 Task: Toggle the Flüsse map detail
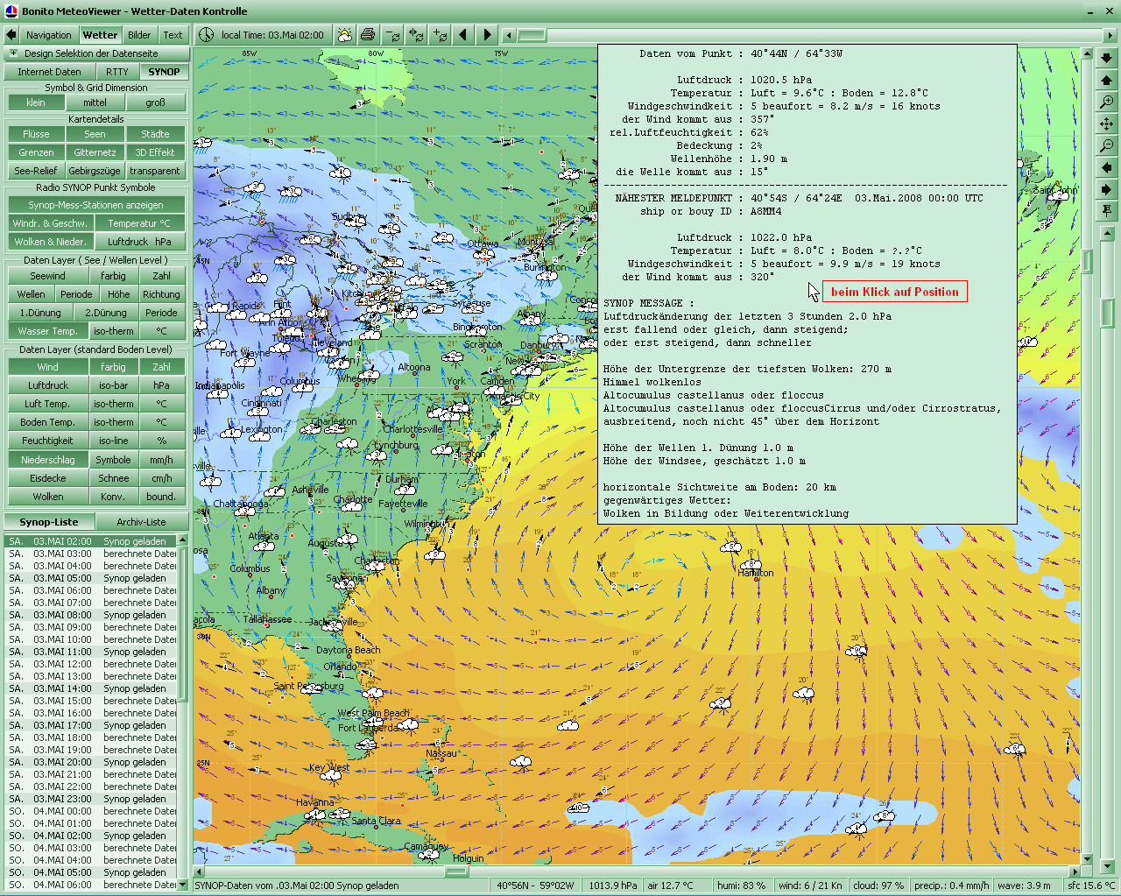point(36,134)
